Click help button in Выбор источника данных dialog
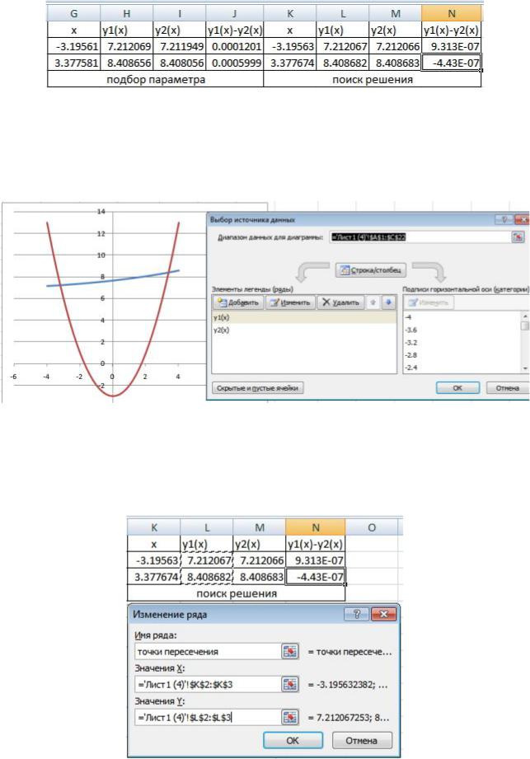 [504, 220]
